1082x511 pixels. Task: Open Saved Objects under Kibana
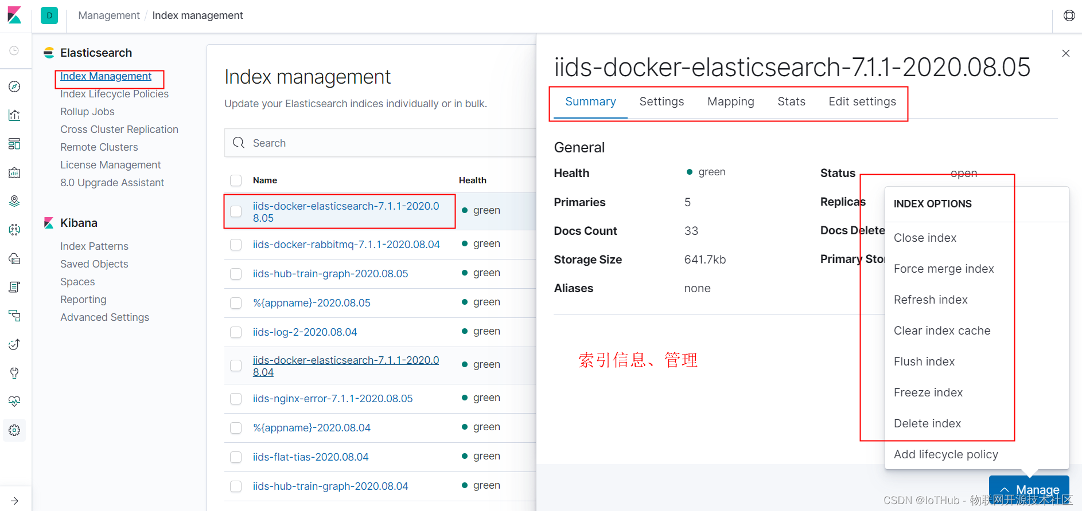tap(94, 264)
